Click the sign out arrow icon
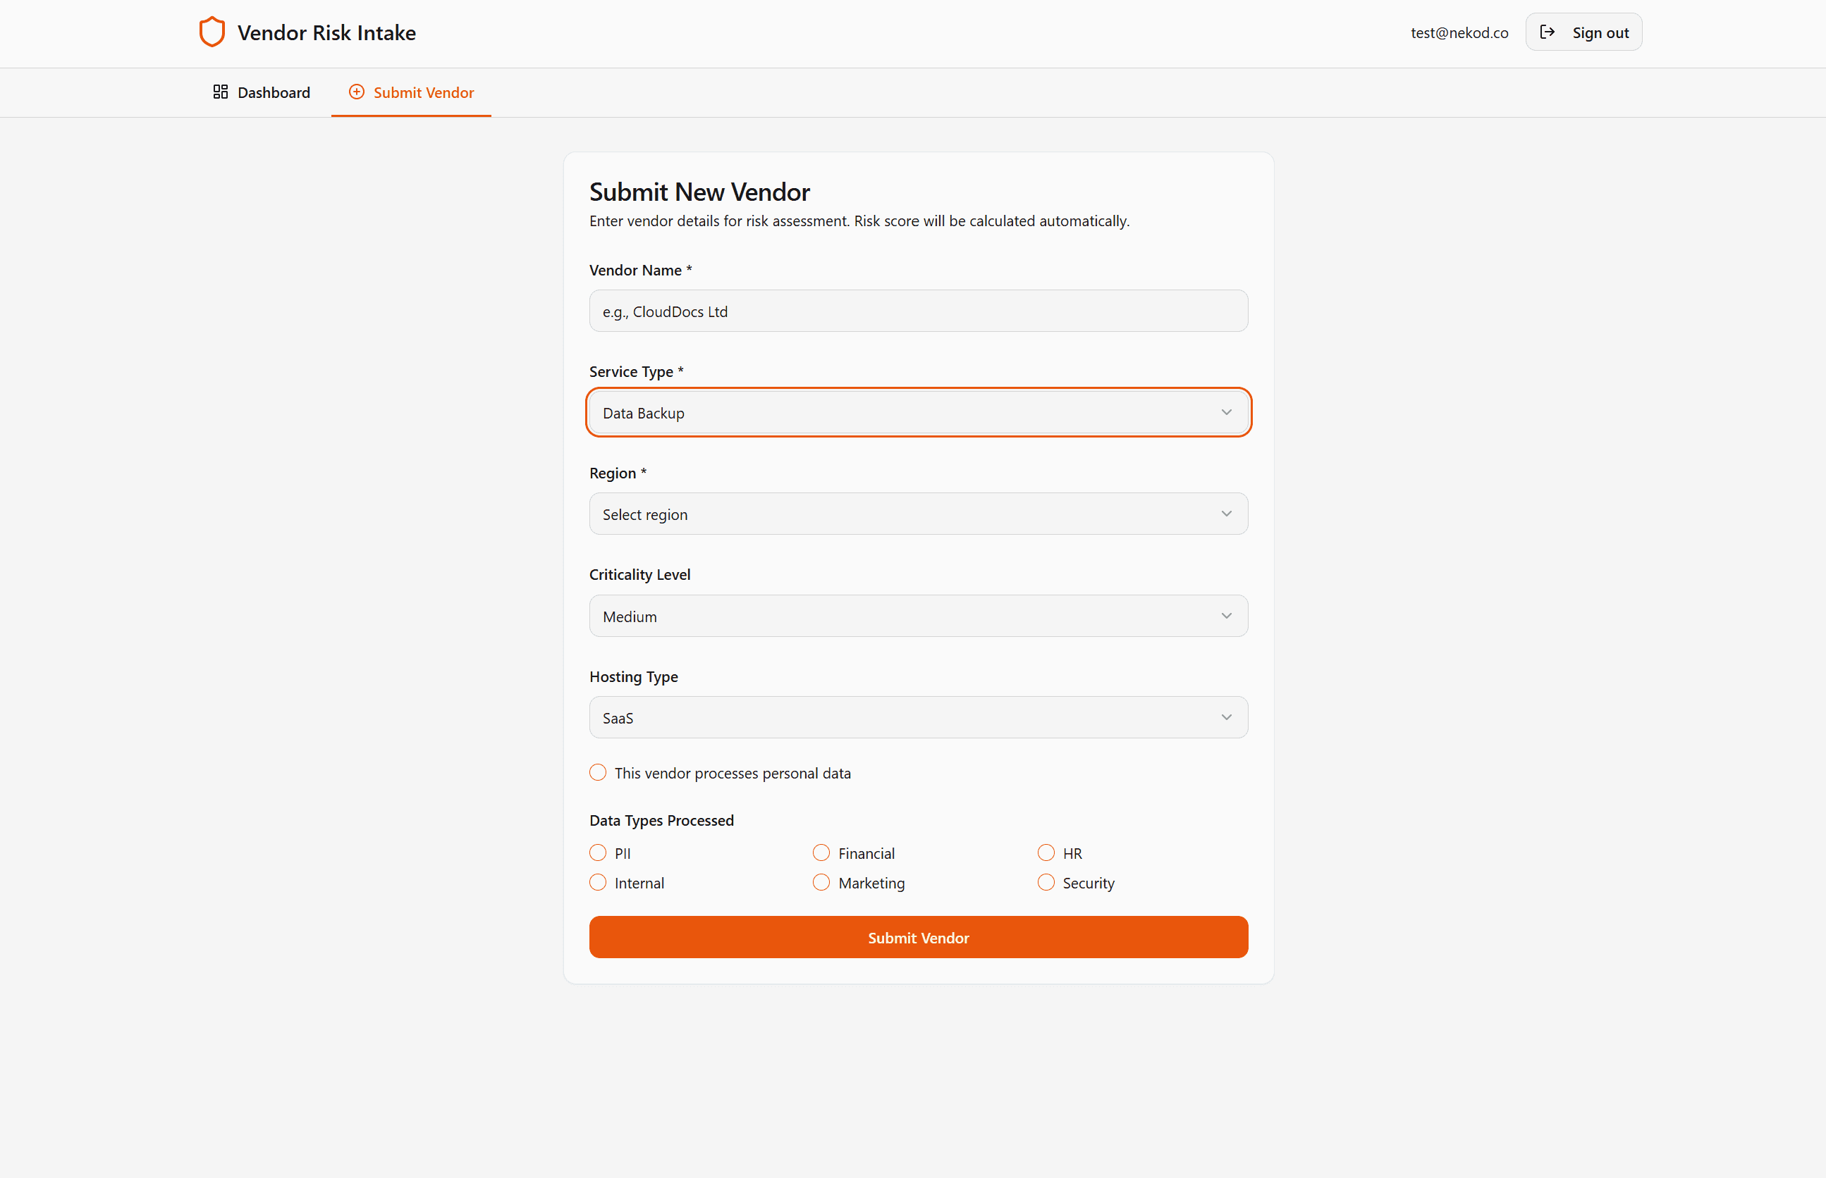Viewport: 1826px width, 1178px height. coord(1547,32)
